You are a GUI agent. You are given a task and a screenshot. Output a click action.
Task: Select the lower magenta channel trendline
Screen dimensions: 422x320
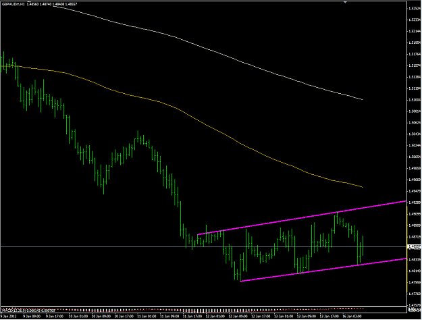click(x=323, y=270)
